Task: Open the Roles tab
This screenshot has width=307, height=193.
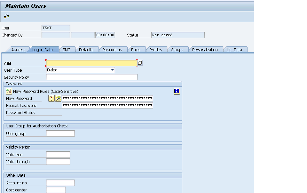Action: pos(137,50)
